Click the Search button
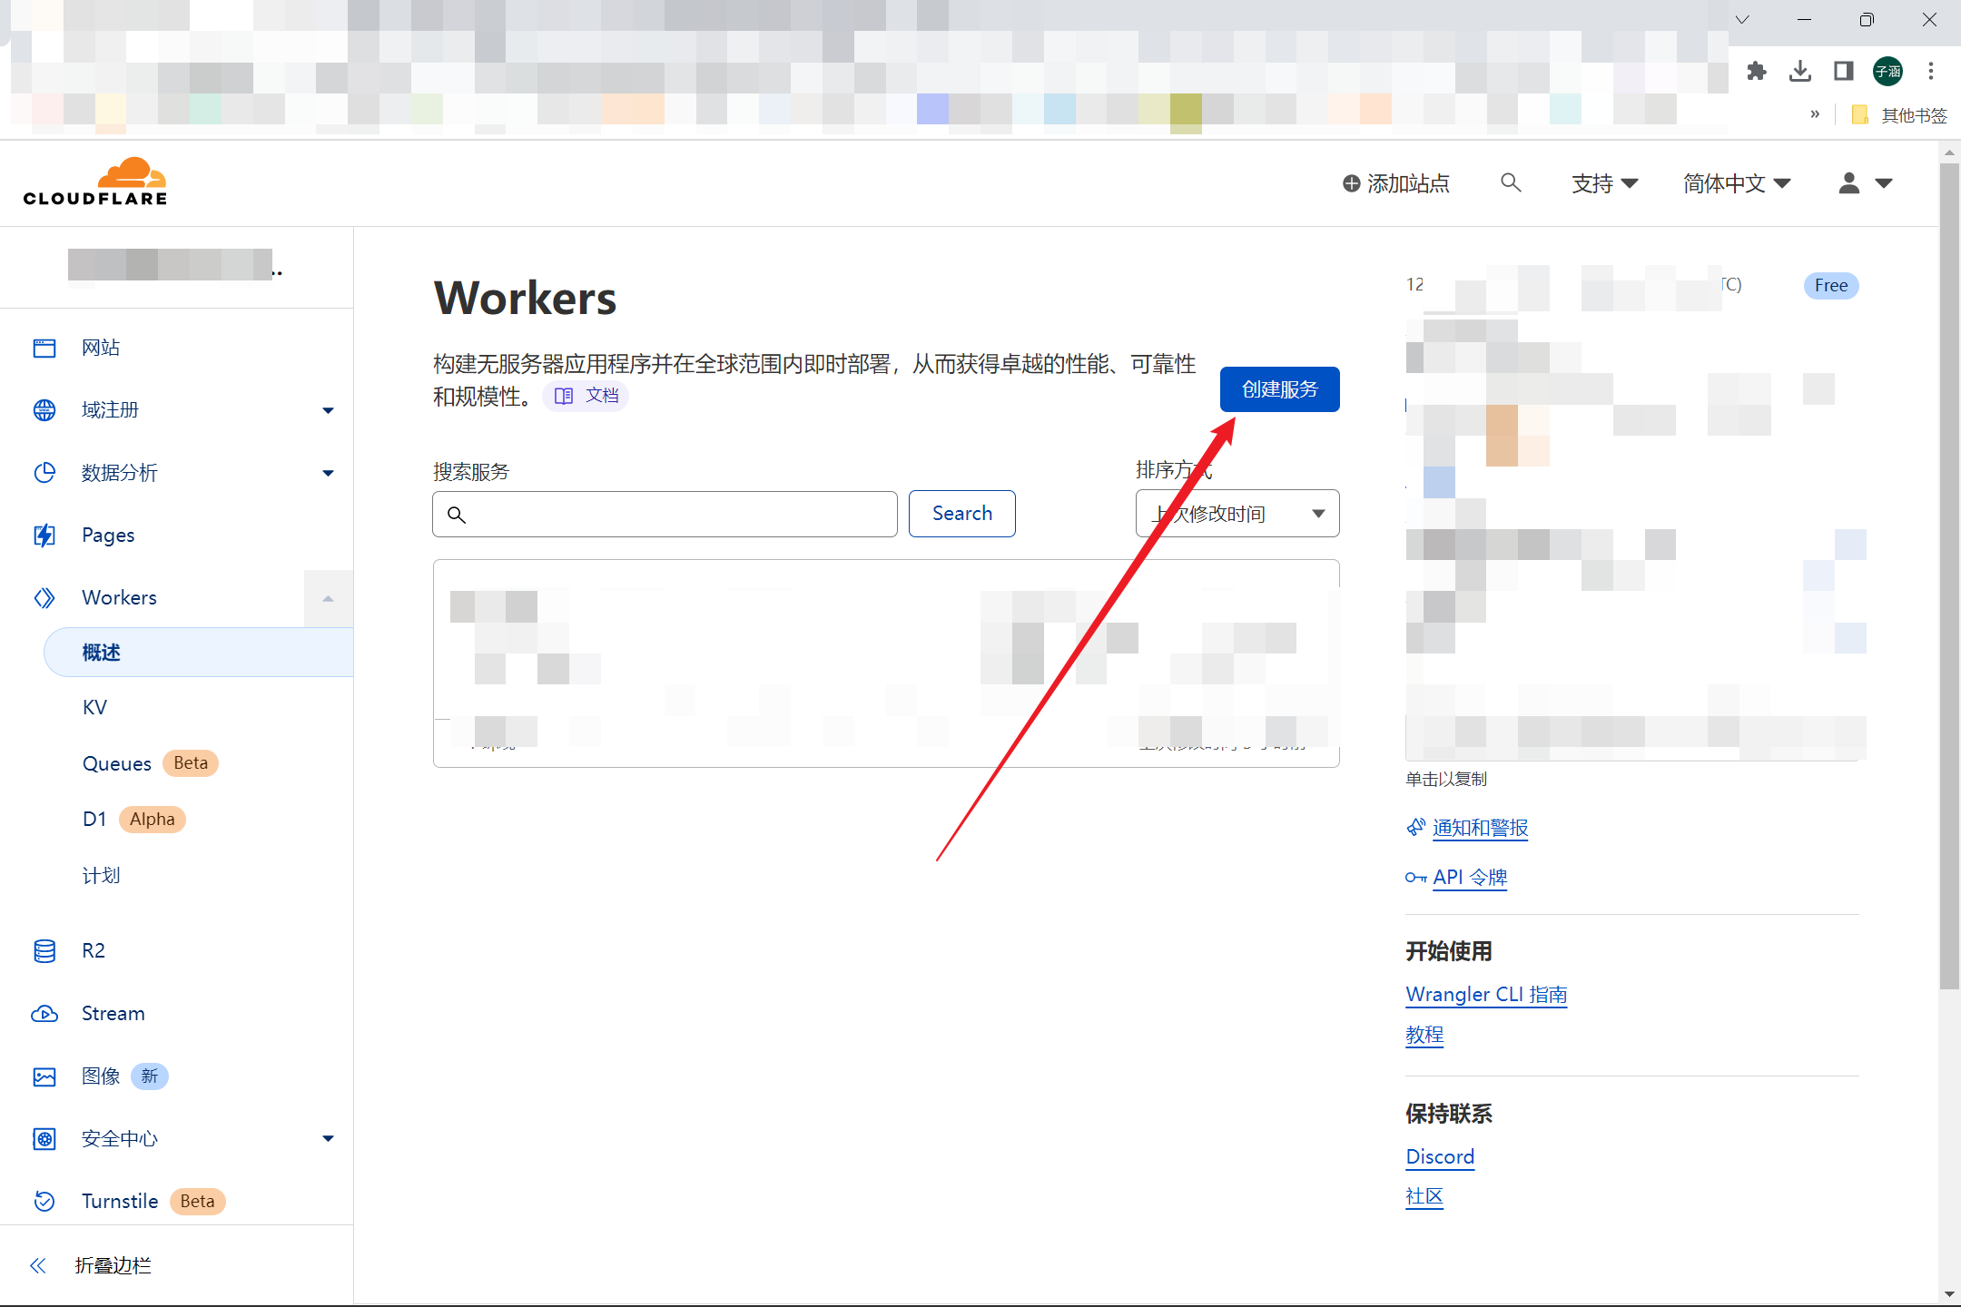The width and height of the screenshot is (1961, 1307). 961,514
